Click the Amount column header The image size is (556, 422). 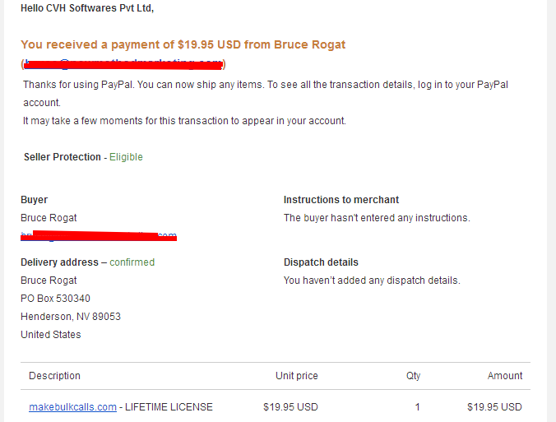[505, 376]
